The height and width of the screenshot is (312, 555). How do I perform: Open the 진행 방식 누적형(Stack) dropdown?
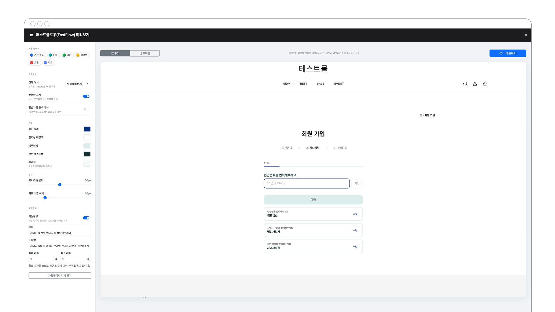(78, 84)
